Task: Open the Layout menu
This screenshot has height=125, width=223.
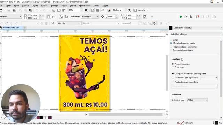Action: [x=25, y=6]
